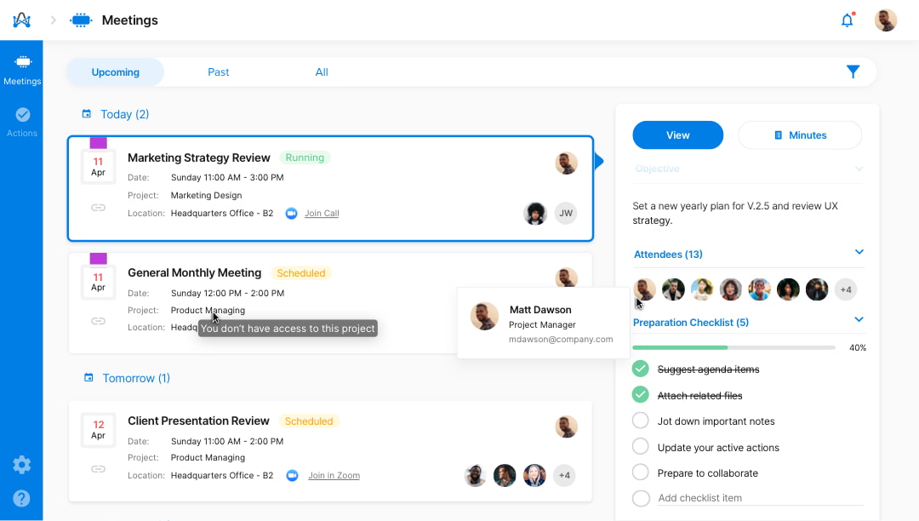
Task: Open the settings gear in sidebar
Action: [x=21, y=465]
